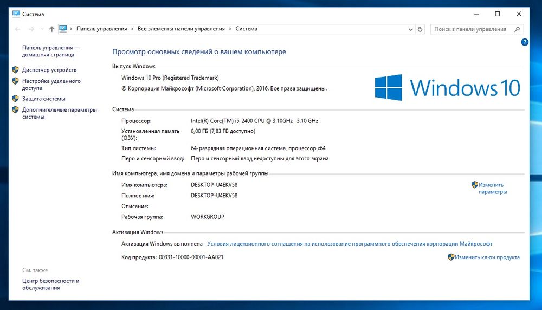Click computer name value next to Имя компьютера
The height and width of the screenshot is (310, 542).
pos(214,185)
